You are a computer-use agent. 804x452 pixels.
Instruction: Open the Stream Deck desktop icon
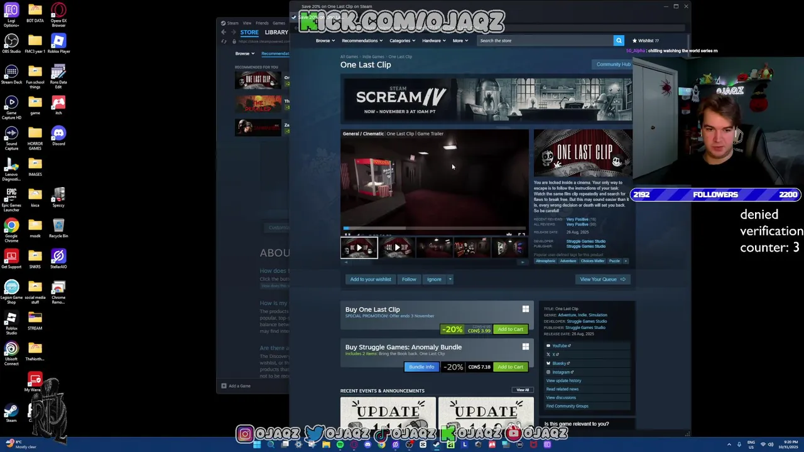tap(11, 75)
